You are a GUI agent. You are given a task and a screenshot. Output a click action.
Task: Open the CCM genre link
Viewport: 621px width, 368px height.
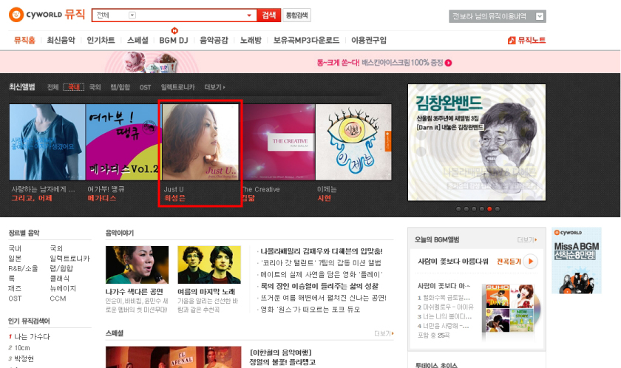pyautogui.click(x=58, y=299)
